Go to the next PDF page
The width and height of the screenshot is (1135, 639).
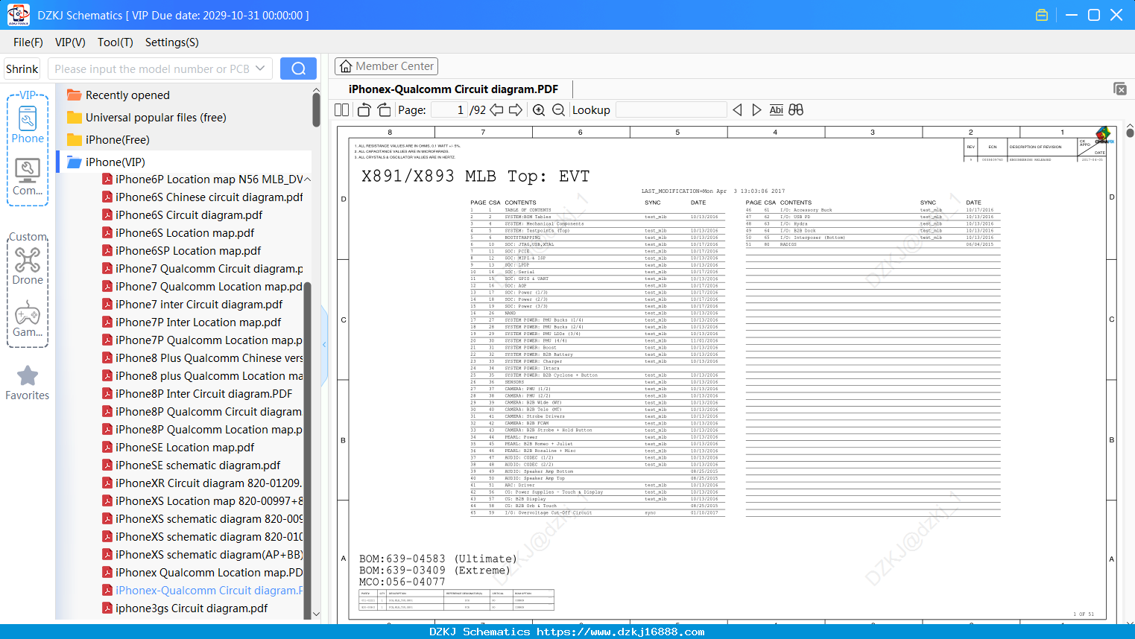(516, 109)
